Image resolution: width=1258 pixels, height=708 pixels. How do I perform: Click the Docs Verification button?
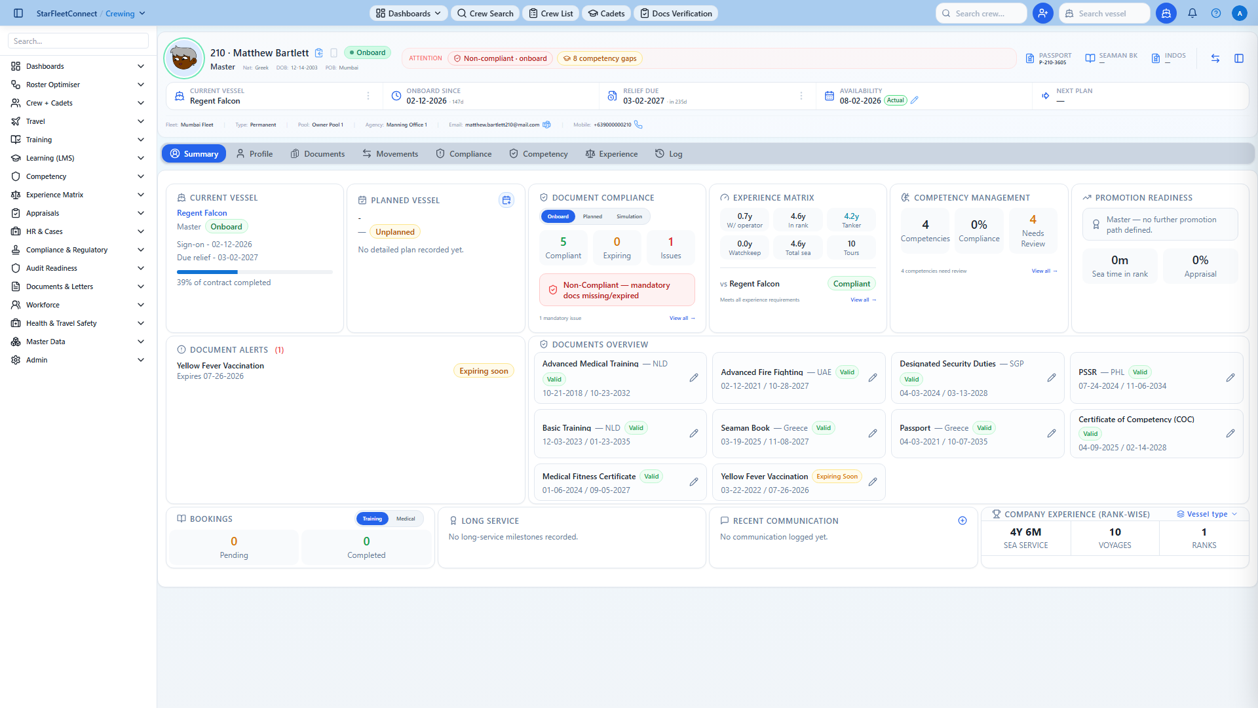click(x=676, y=13)
